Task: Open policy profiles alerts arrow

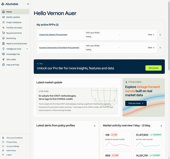Action: pyautogui.click(x=95, y=126)
